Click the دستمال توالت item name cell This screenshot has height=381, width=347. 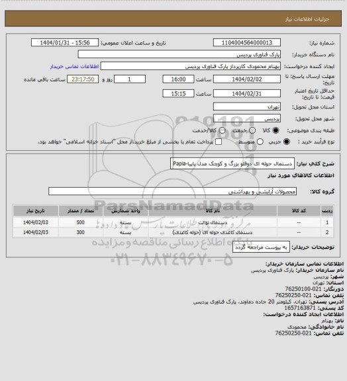coord(213,222)
